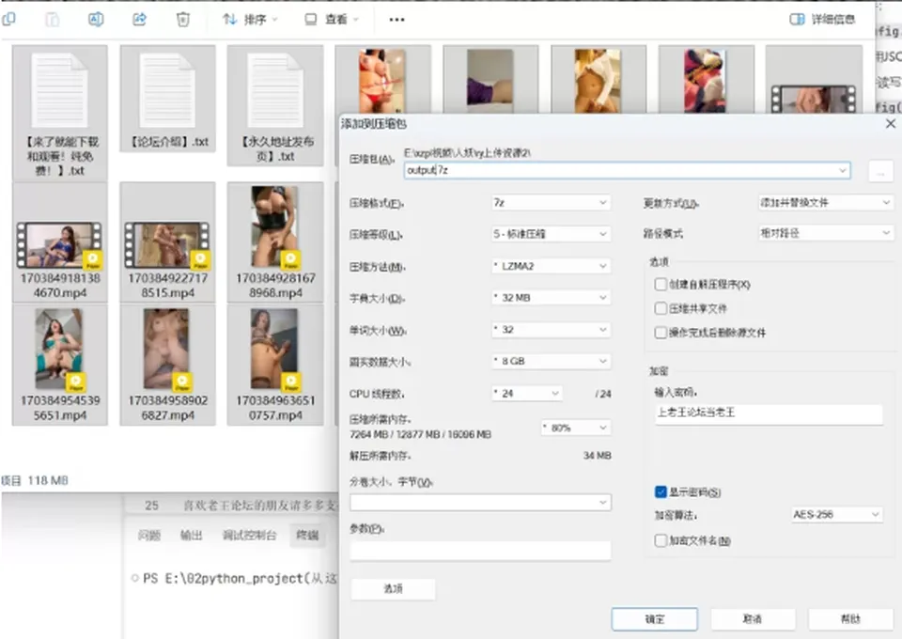
Task: Select the file 1703849281678968.mp4
Action: (x=275, y=242)
